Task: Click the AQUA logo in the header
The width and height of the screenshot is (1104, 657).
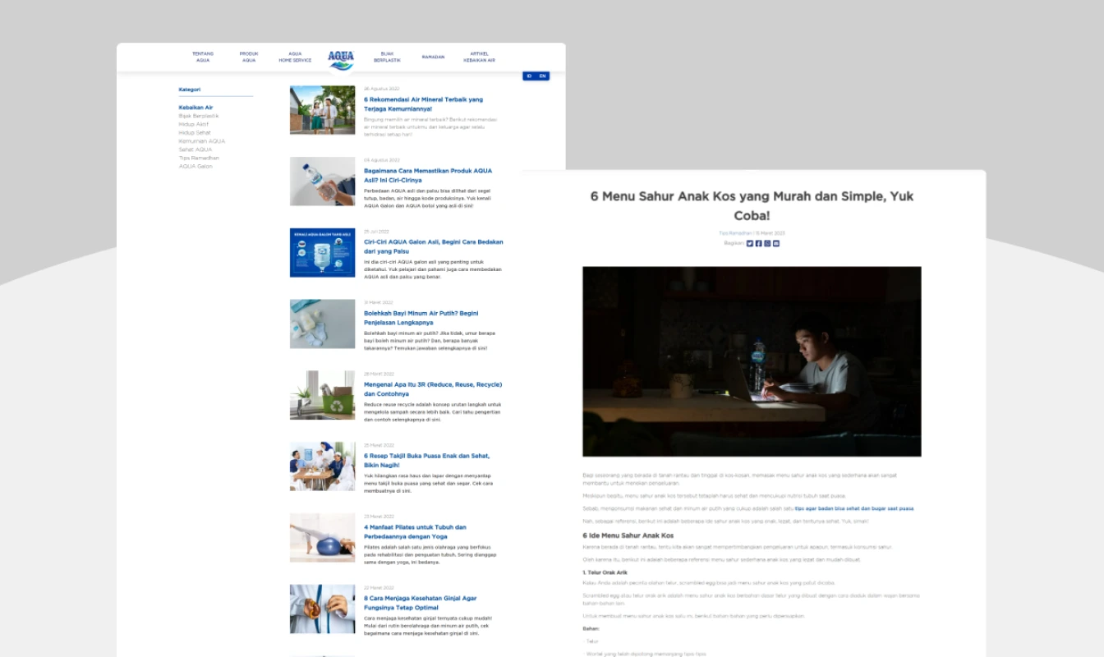Action: point(341,60)
